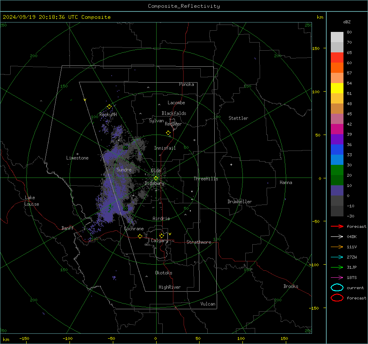The width and height of the screenshot is (368, 344).
Task: Click the Blackfalds label
Action: (174, 113)
